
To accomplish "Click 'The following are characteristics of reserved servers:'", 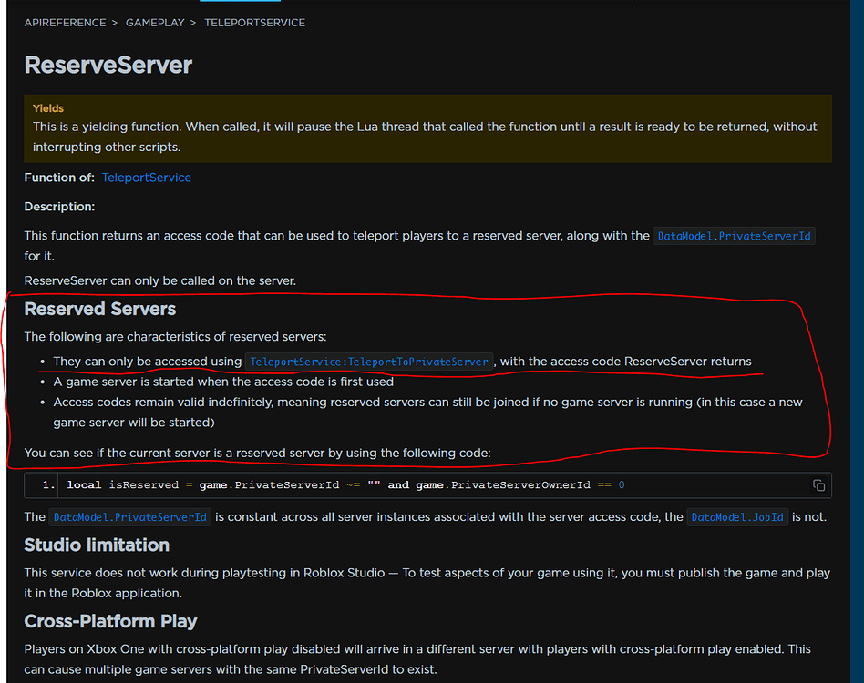I will (175, 337).
